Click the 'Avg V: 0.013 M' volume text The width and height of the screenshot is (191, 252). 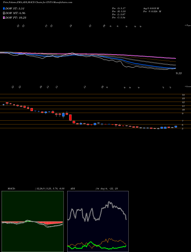[151, 8]
